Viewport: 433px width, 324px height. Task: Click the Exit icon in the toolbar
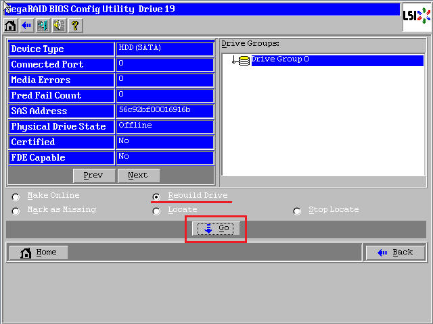43,26
